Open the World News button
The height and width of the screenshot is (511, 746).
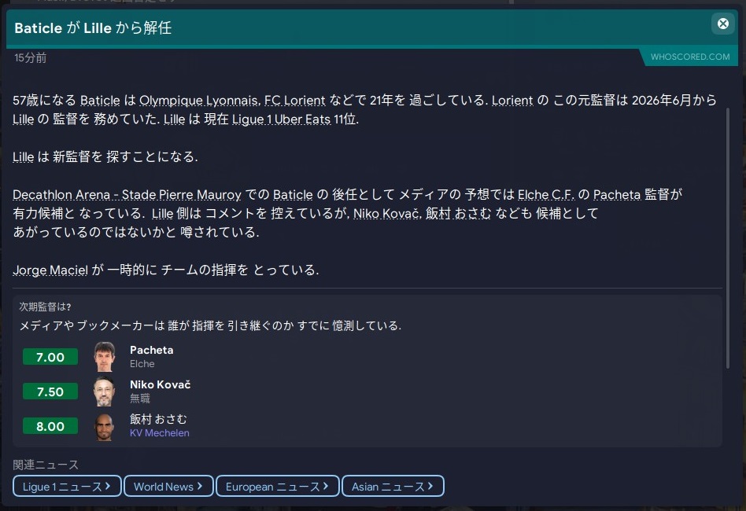click(x=168, y=487)
